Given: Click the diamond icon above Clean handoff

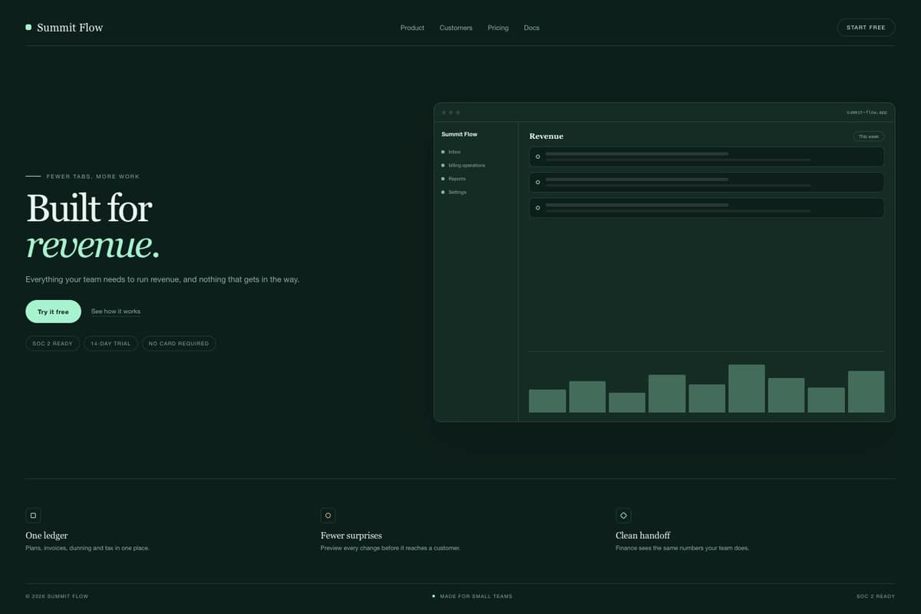Looking at the screenshot, I should [x=623, y=516].
